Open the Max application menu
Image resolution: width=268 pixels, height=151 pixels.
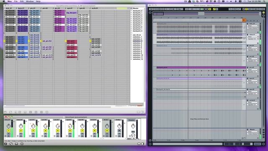[10, 1]
